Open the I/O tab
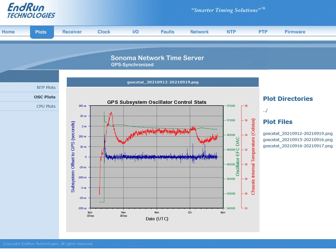336x250 pixels. [136, 32]
